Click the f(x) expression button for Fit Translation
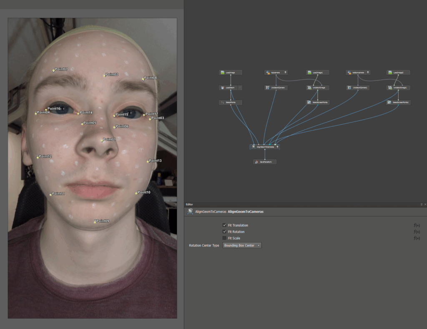427x329 pixels. click(417, 225)
